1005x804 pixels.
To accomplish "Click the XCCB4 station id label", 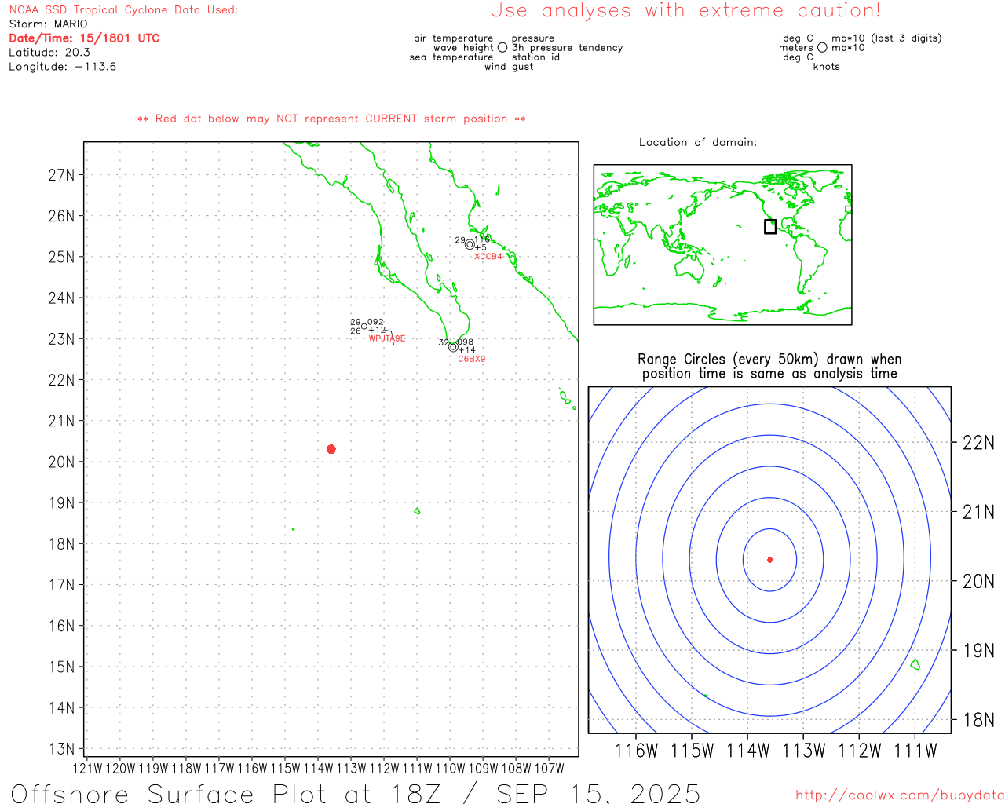I will [488, 257].
